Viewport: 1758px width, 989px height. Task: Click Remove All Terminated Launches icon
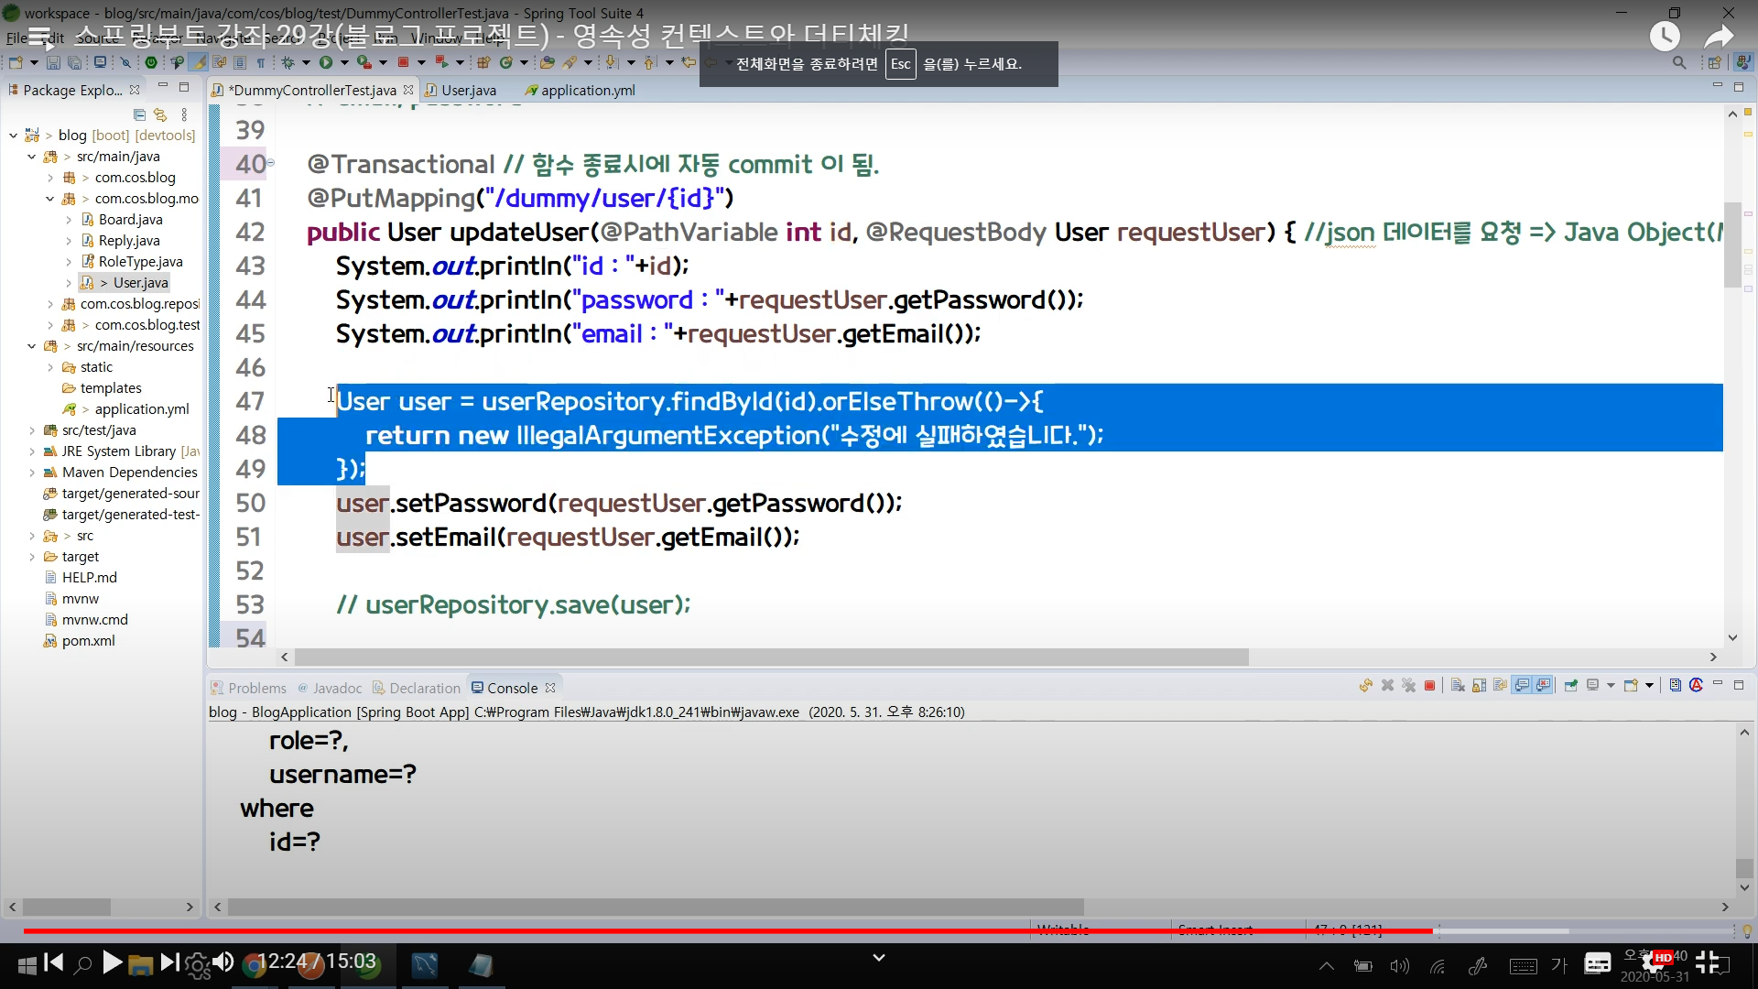[1408, 685]
